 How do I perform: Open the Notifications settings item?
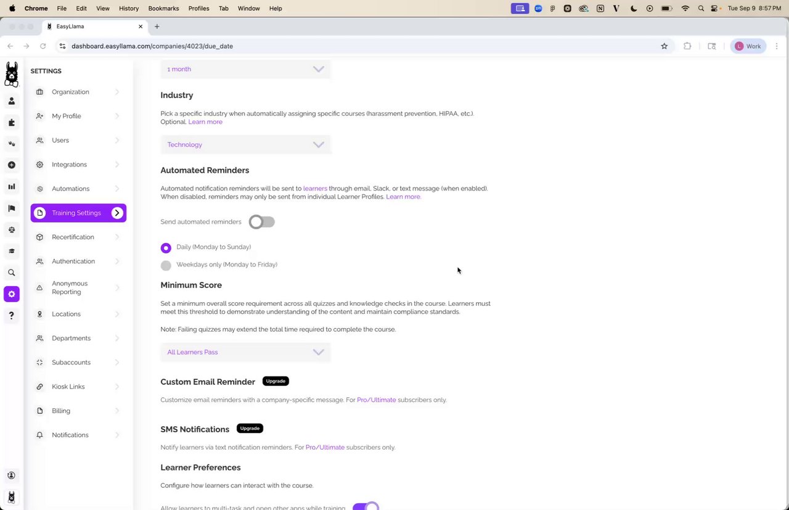(x=78, y=435)
